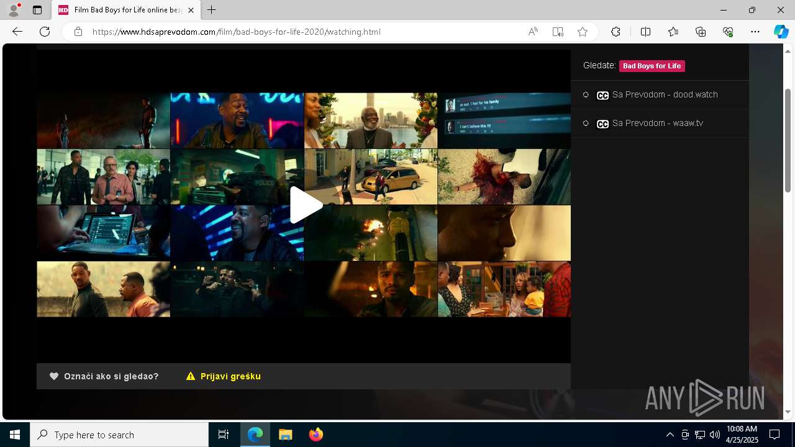Image resolution: width=795 pixels, height=447 pixels.
Task: Open Browser essentials heart icon
Action: click(x=728, y=32)
